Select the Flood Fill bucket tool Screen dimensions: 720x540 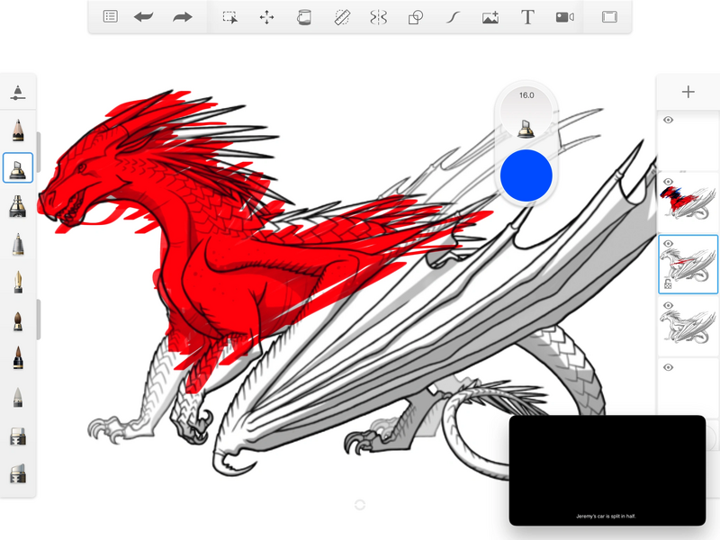pyautogui.click(x=304, y=17)
